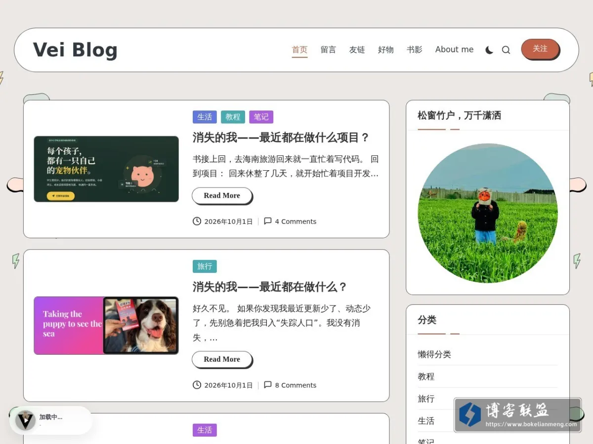Image resolution: width=593 pixels, height=444 pixels.
Task: Click the 分类 sidebar heading
Action: coord(427,320)
